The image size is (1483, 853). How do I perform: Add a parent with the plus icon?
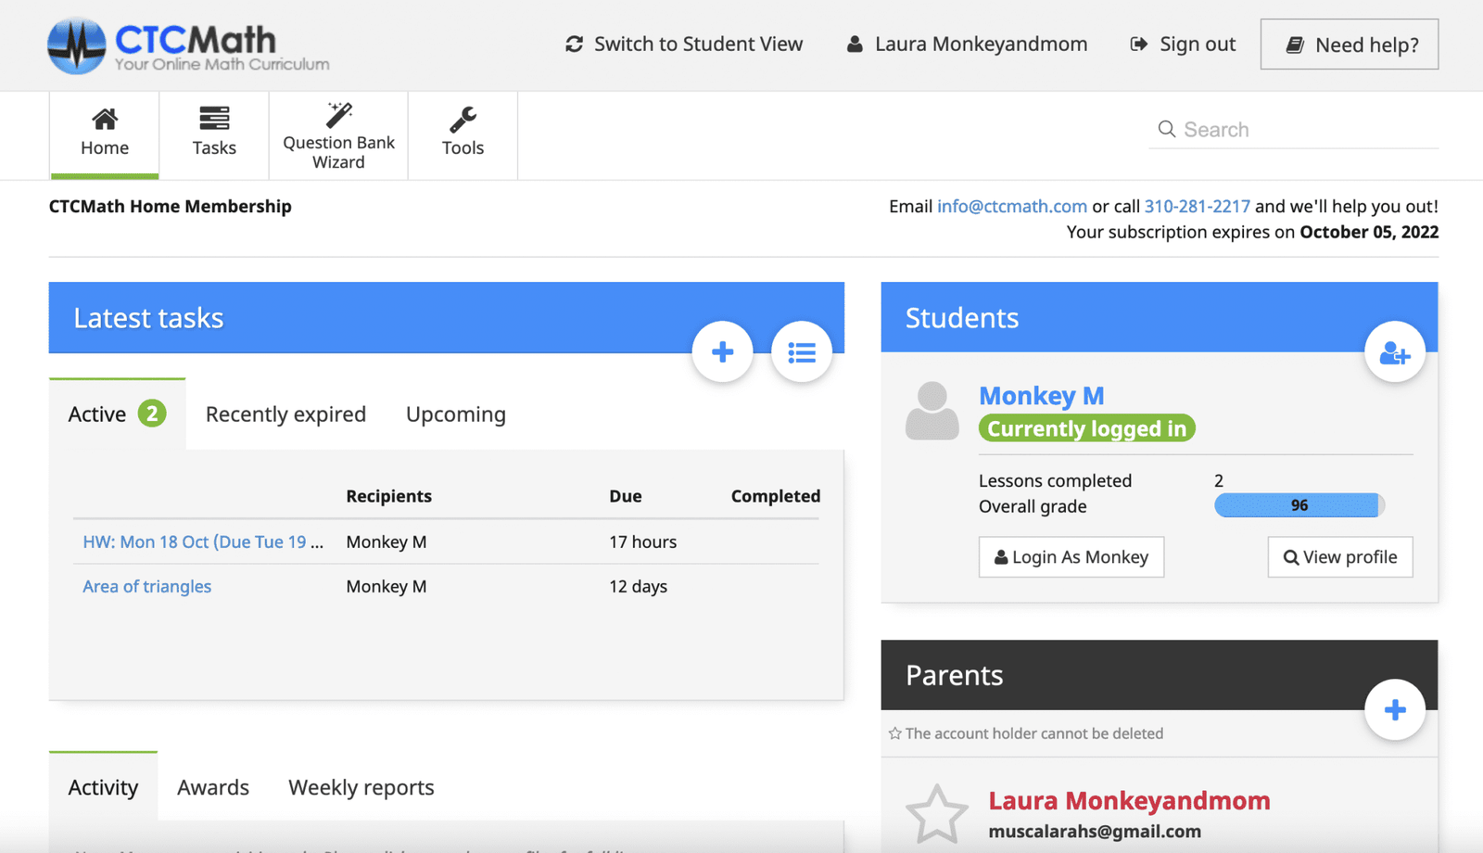pyautogui.click(x=1394, y=710)
